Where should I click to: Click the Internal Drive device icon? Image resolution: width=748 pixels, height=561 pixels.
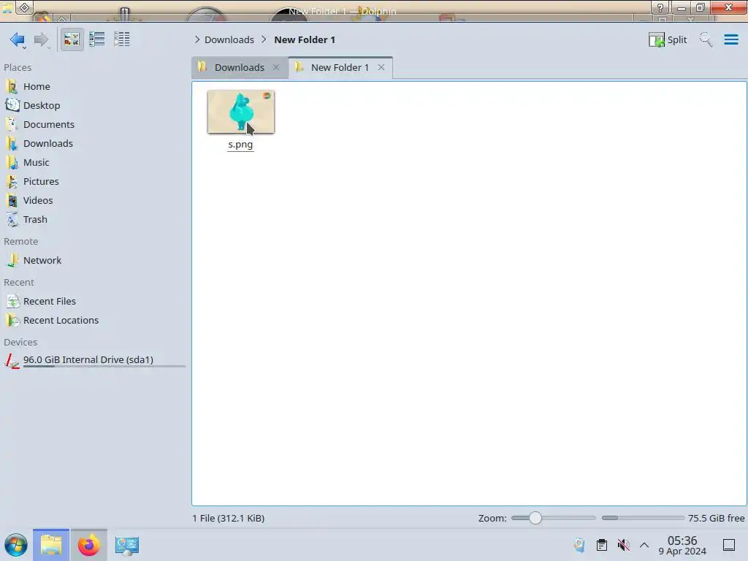point(12,361)
